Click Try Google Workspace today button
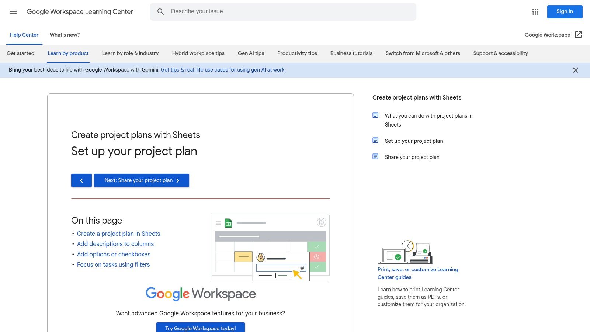The height and width of the screenshot is (332, 590). click(200, 328)
